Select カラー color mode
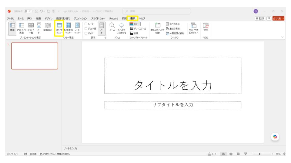 point(135,24)
